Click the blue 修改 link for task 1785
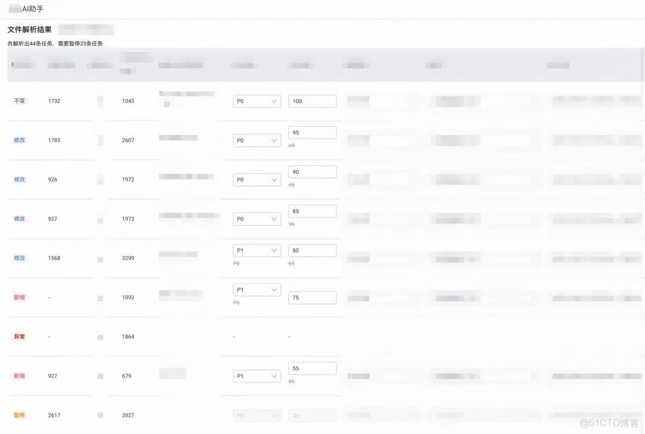 (x=20, y=140)
